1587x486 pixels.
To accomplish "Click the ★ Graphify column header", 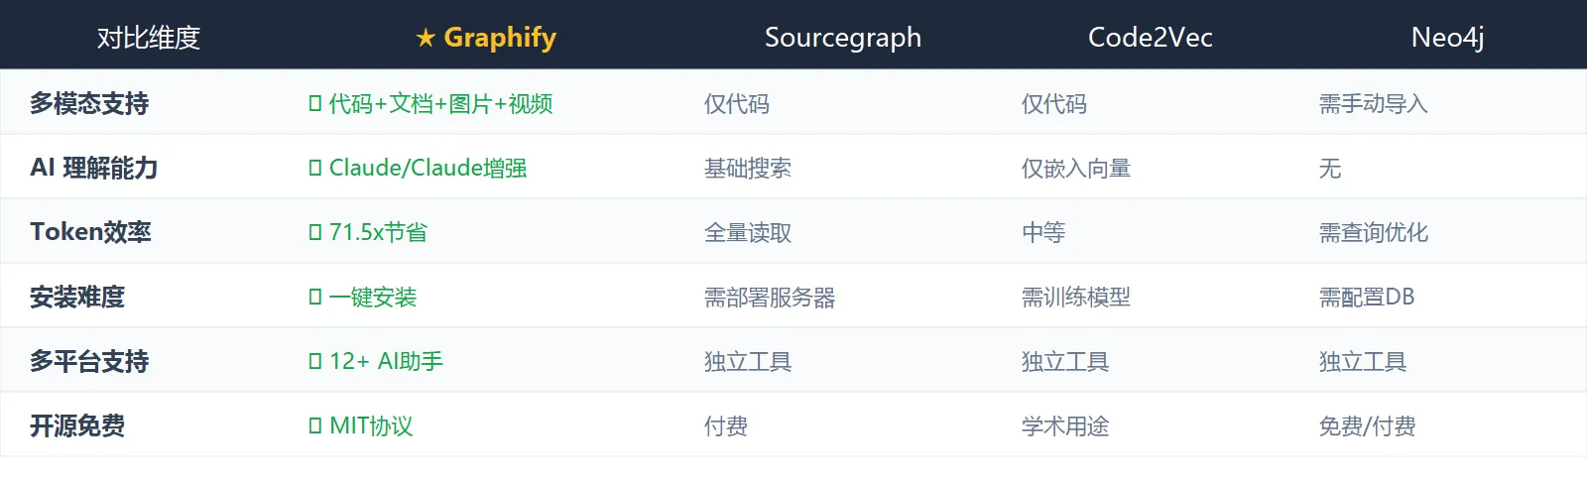I will [486, 38].
